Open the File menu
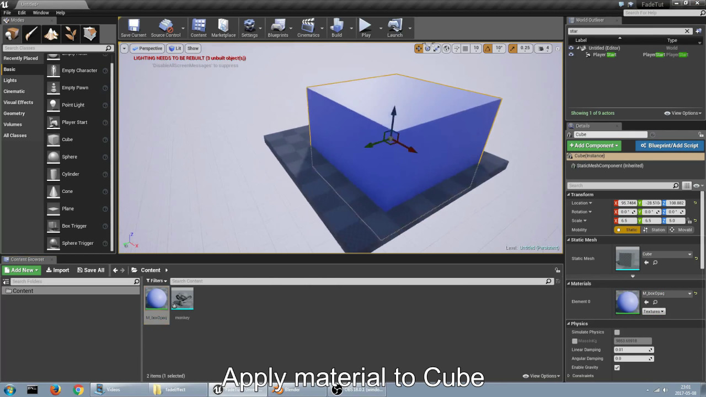Image resolution: width=706 pixels, height=397 pixels. (x=7, y=13)
